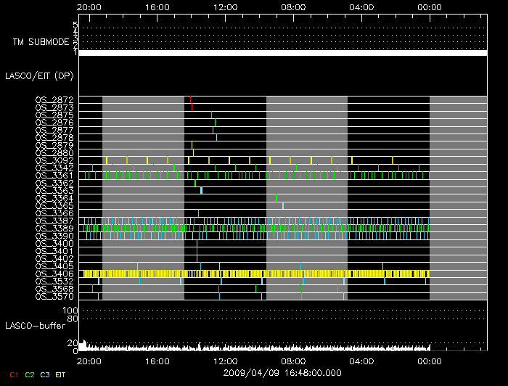
Task: Click the 04:00 tick label on the bottom axis
Action: tap(361, 361)
